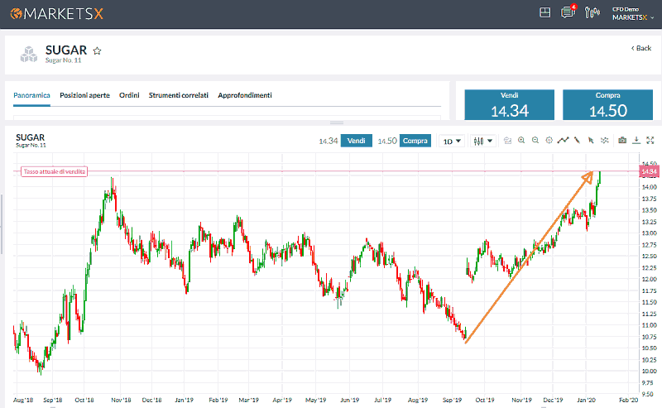
Task: Open the trading tools candlestick icon
Action: (592, 12)
